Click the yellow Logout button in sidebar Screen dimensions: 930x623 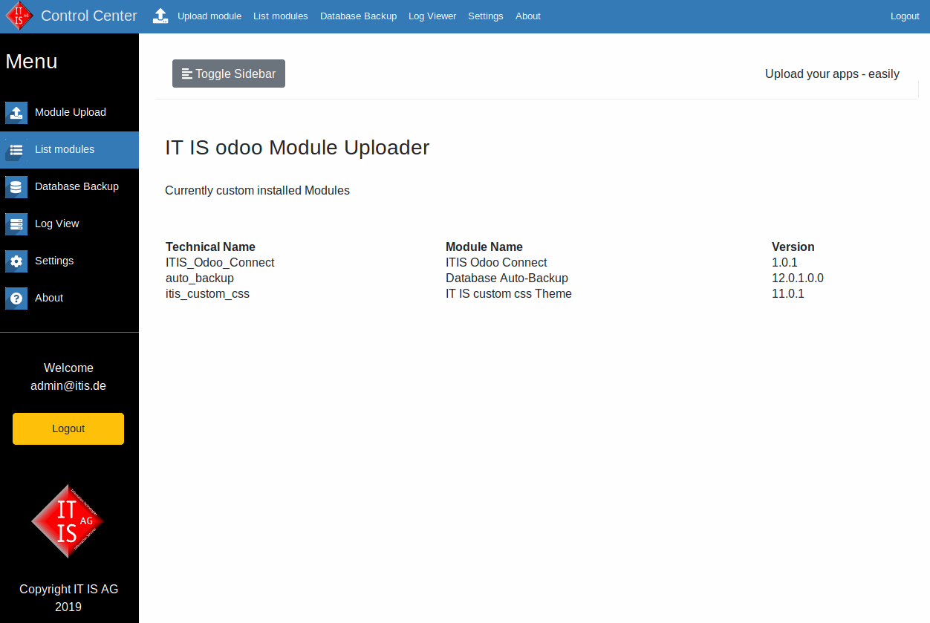[68, 428]
